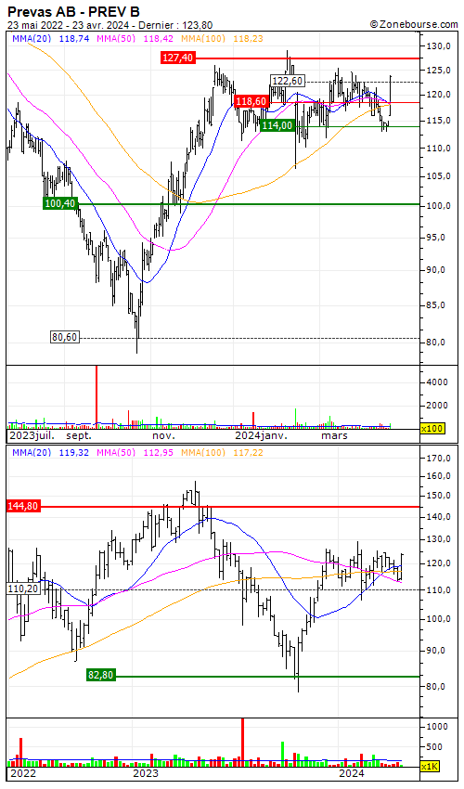
Task: Click the 100,40 green support label
Action: (x=60, y=203)
